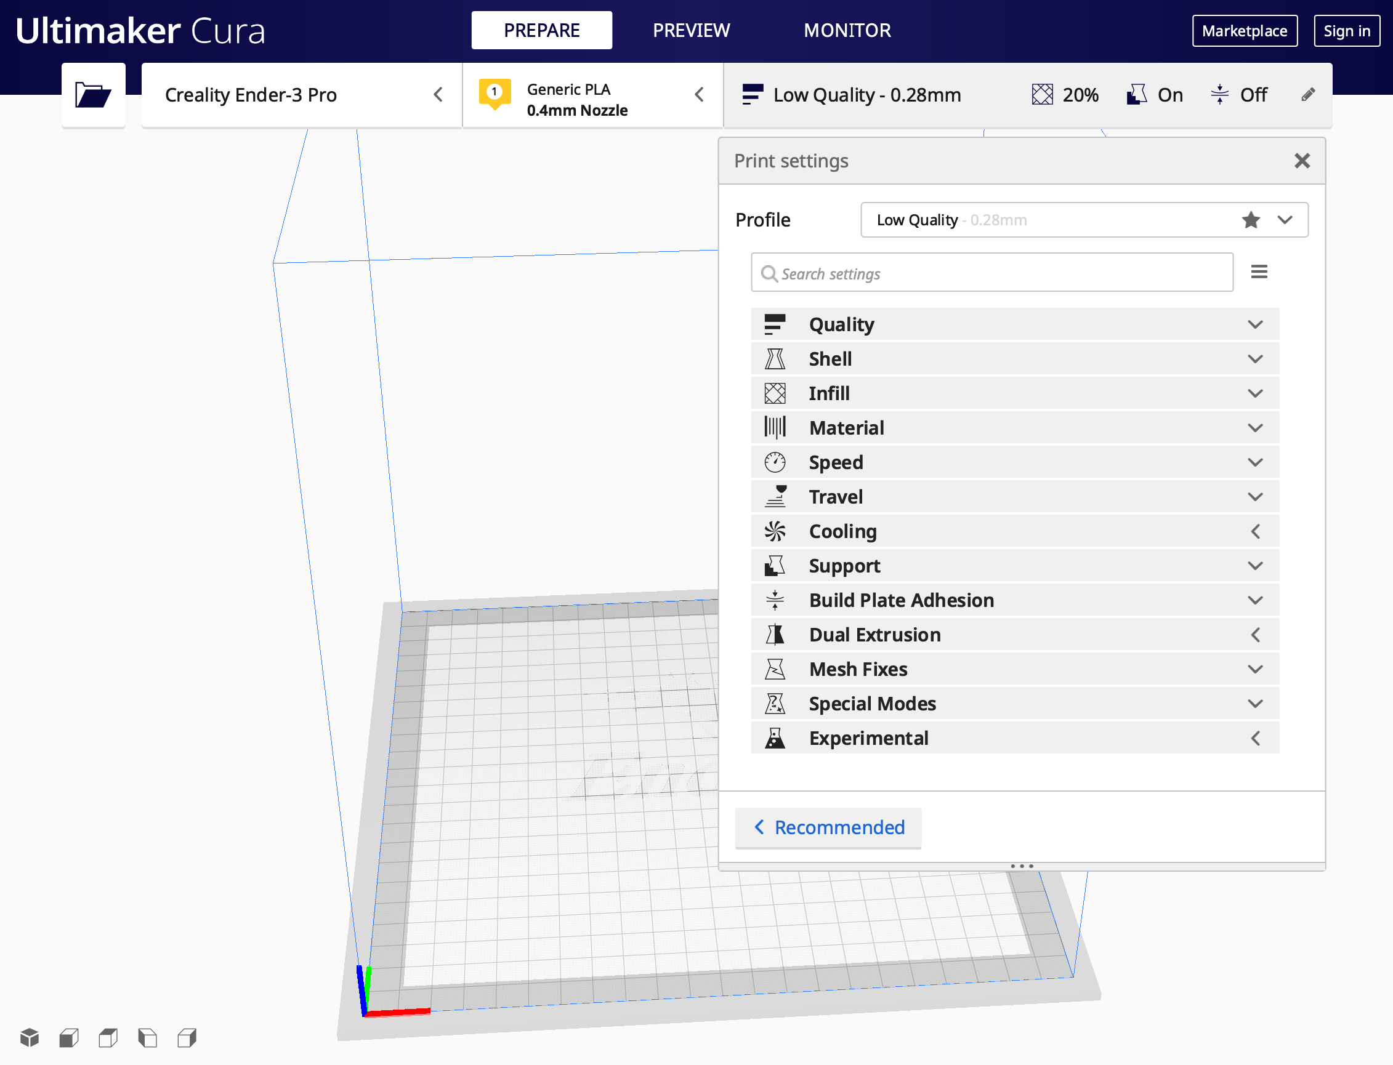Open the settings visibility hamburger menu
Screen dimensions: 1393x1065
[1259, 272]
